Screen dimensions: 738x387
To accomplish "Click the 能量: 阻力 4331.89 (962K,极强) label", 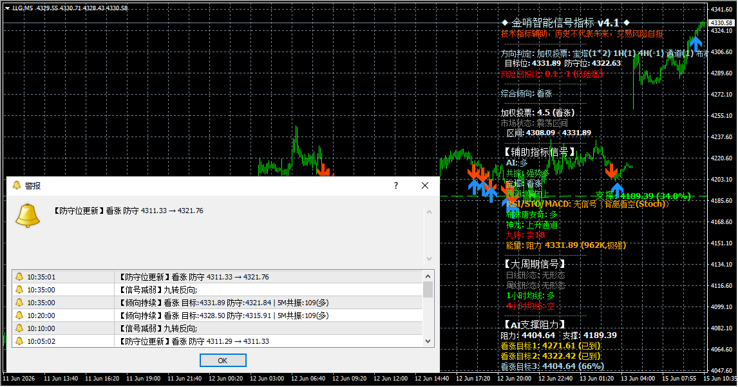I will (x=566, y=245).
